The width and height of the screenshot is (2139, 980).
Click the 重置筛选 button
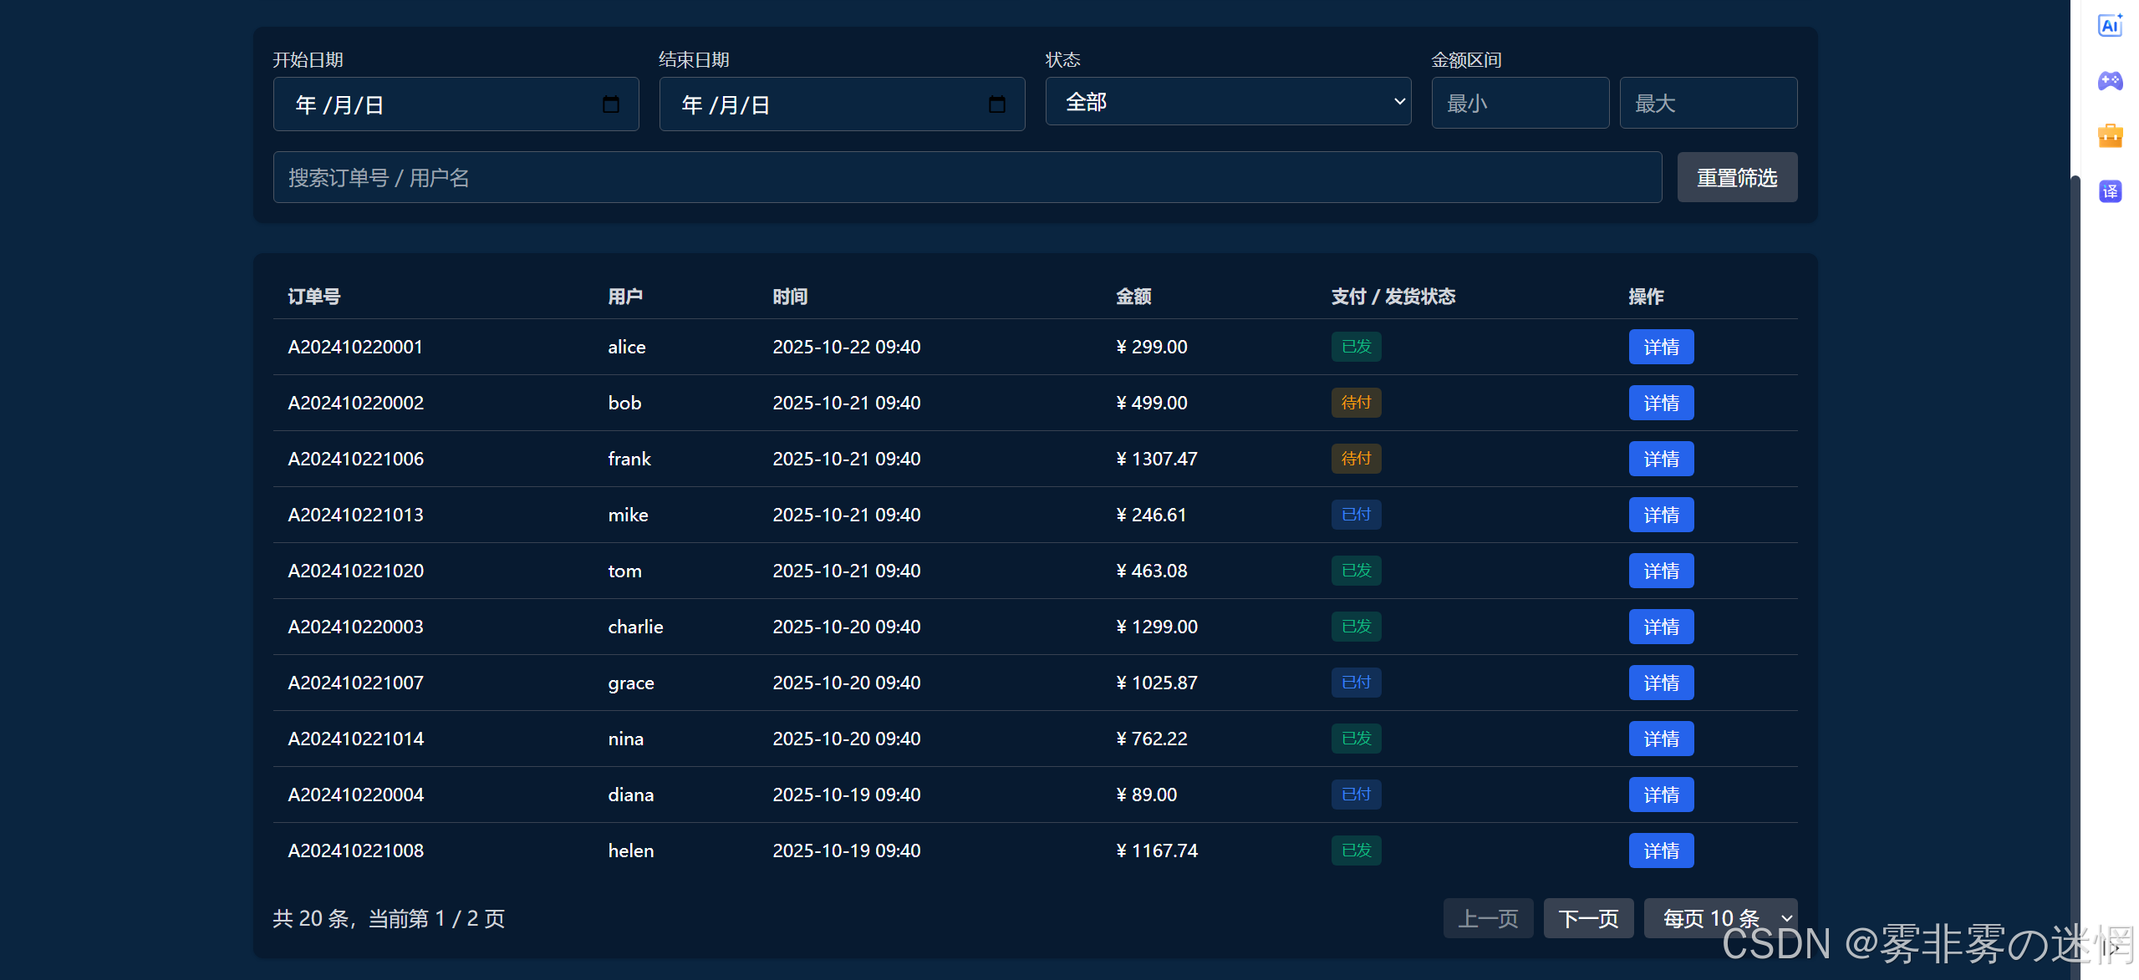click(1736, 177)
